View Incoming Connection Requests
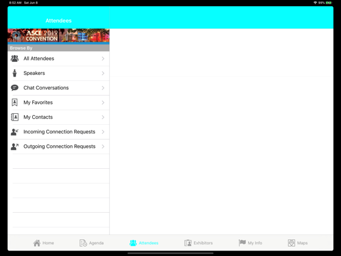Image resolution: width=341 pixels, height=256 pixels. 59,132
